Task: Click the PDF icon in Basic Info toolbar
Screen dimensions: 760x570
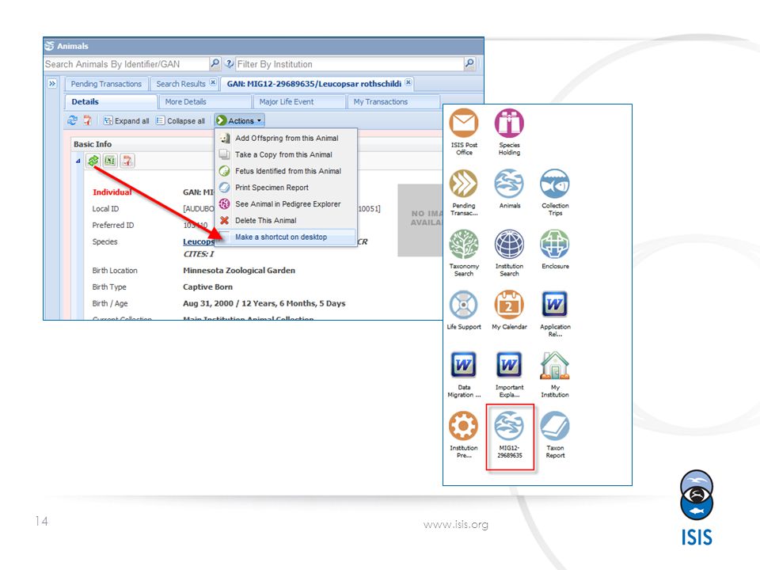Action: click(127, 161)
